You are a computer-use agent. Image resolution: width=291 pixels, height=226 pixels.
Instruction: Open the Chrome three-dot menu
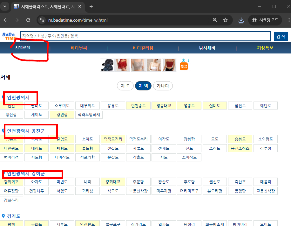click(x=288, y=20)
